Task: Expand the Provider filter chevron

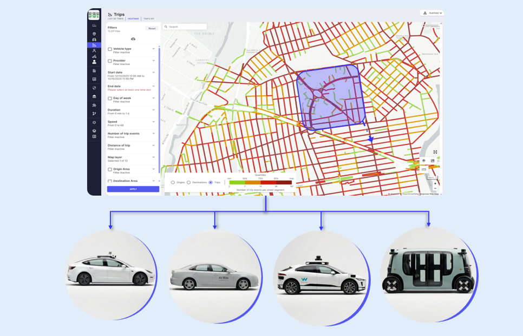Action: 154,61
